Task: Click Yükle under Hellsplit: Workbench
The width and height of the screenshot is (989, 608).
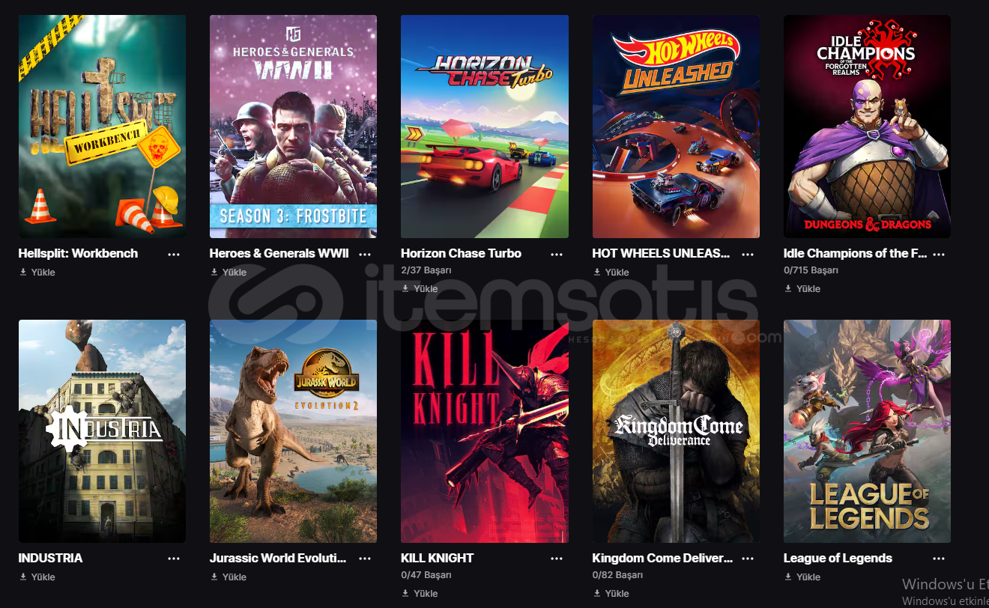Action: (x=37, y=273)
